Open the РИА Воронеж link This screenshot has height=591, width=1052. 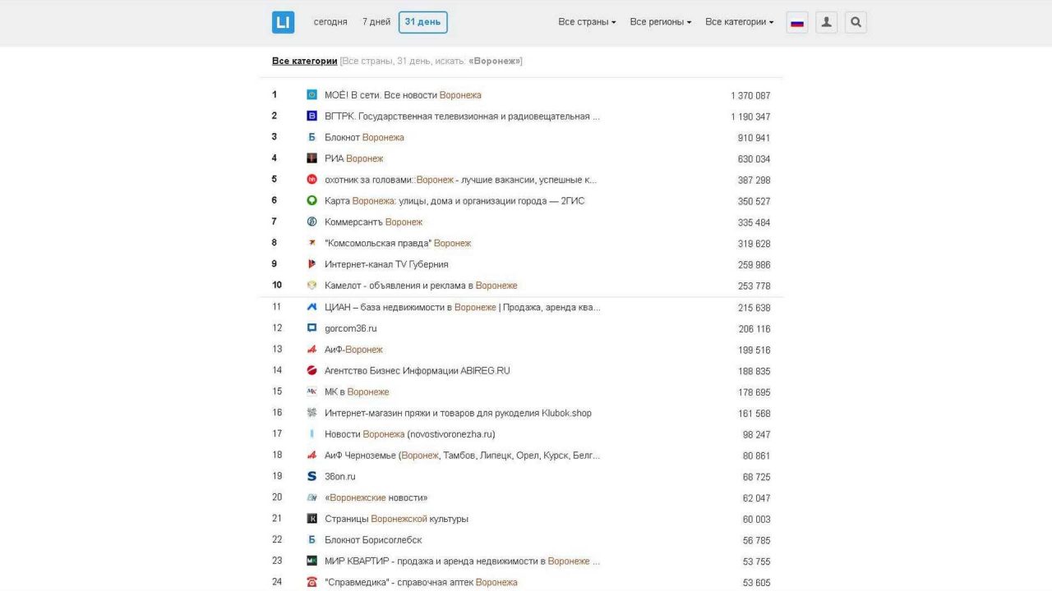(353, 158)
